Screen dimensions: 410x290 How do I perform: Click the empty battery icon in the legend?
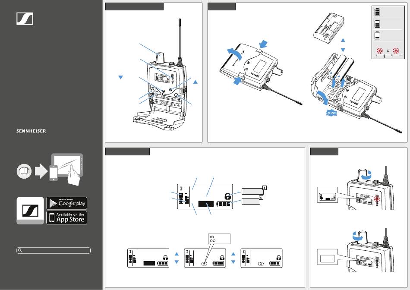[377, 35]
